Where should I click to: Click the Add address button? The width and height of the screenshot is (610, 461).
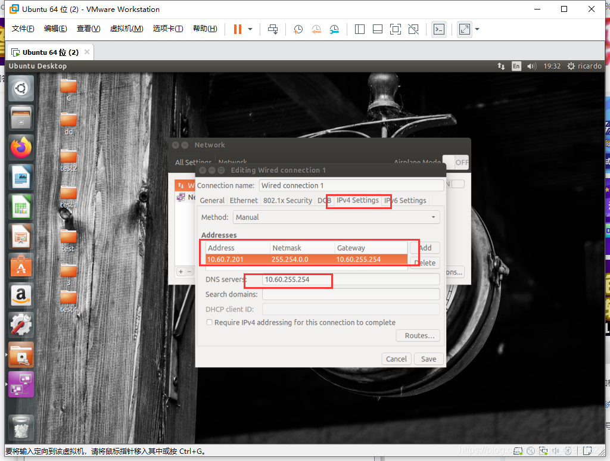coord(425,248)
